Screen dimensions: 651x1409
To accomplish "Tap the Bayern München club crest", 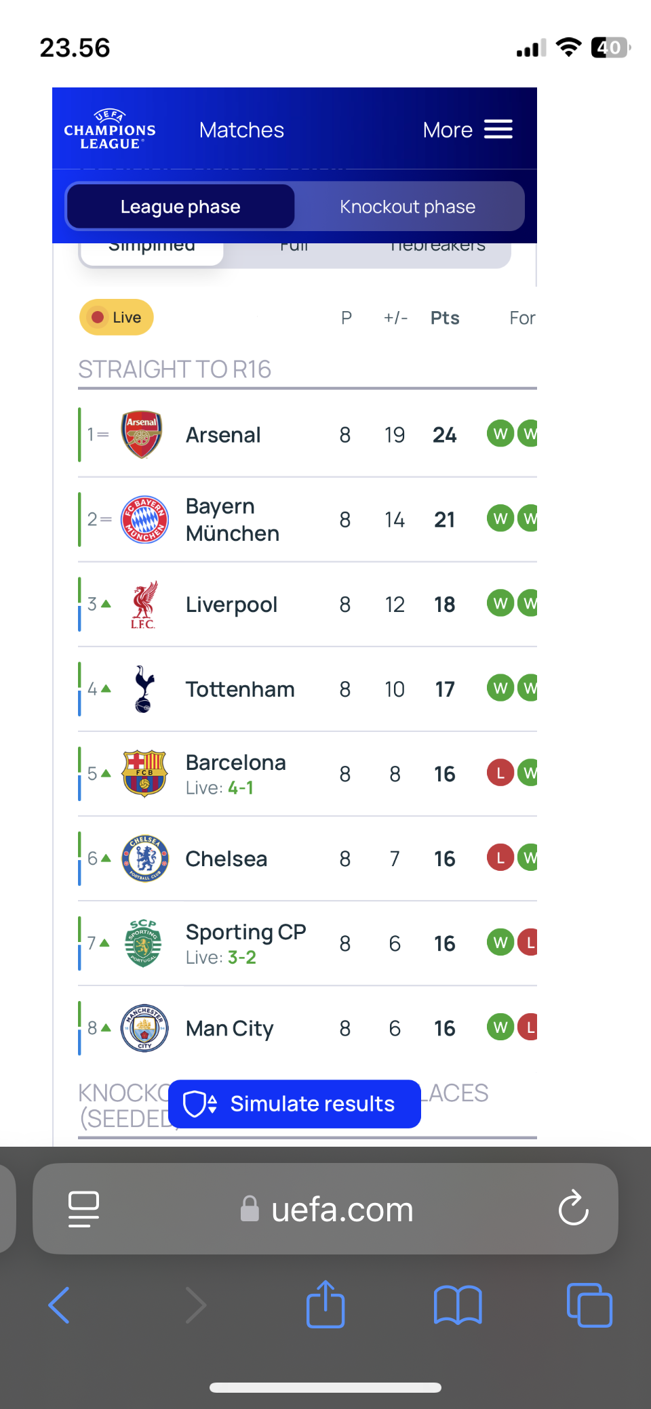I will [x=144, y=519].
